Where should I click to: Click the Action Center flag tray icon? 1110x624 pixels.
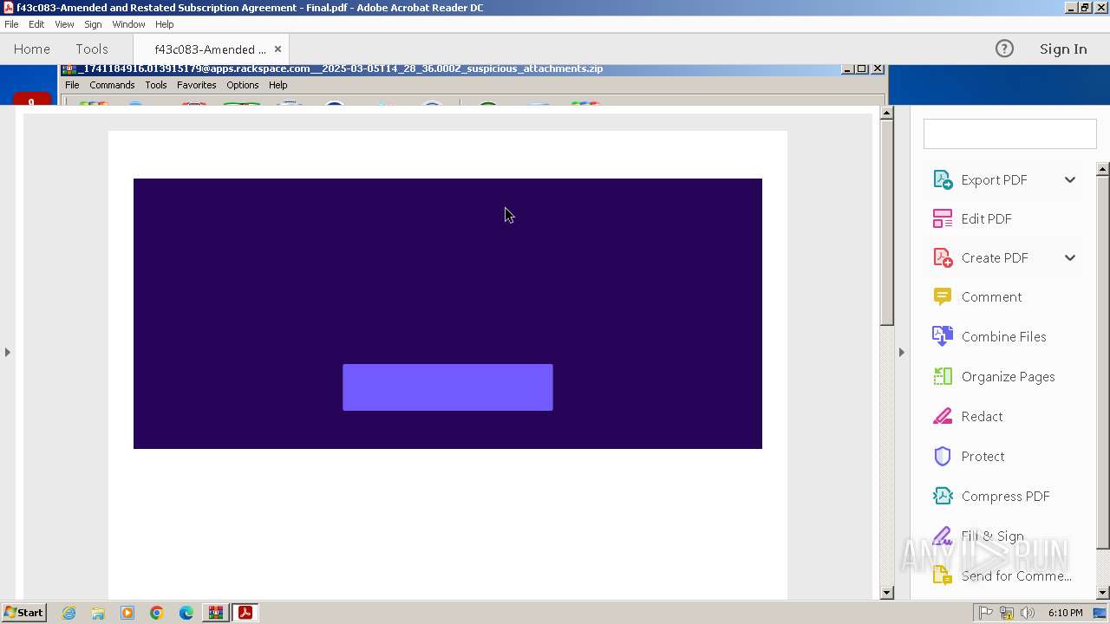pyautogui.click(x=986, y=613)
